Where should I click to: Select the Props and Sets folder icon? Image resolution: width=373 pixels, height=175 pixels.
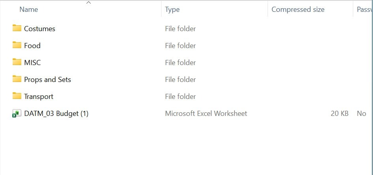pyautogui.click(x=17, y=79)
